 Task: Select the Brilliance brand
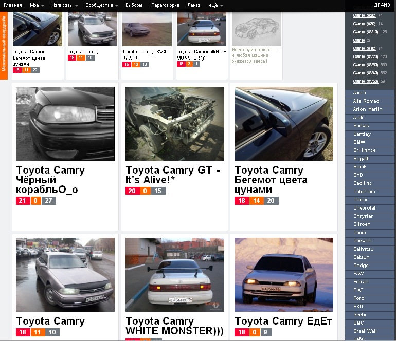point(370,150)
